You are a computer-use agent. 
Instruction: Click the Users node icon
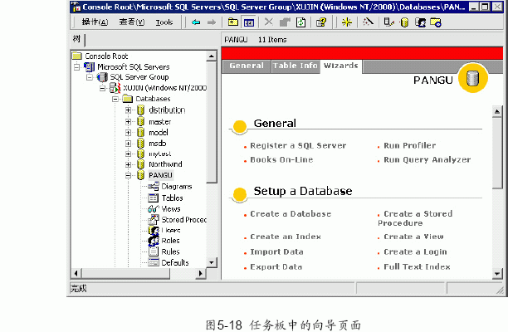coord(154,230)
